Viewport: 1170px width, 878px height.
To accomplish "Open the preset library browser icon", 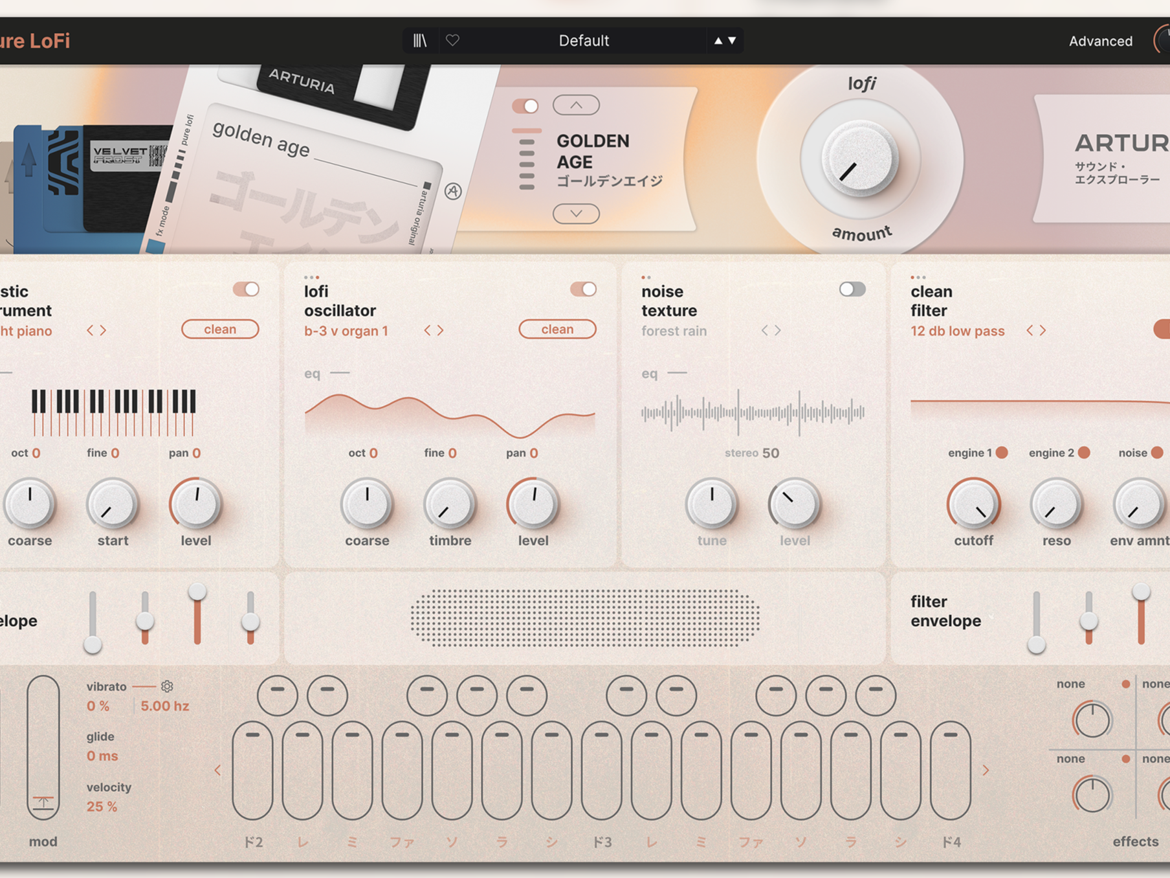I will (x=420, y=41).
